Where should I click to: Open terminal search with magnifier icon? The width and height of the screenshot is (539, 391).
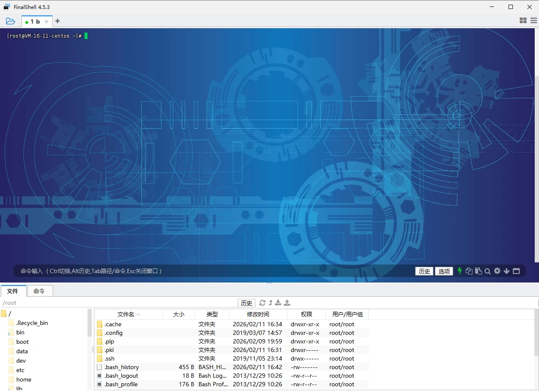click(x=488, y=271)
